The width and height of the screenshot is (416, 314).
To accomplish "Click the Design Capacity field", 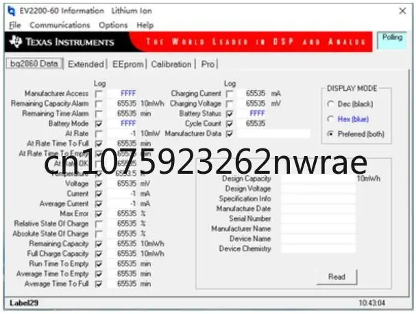I will (x=318, y=179).
